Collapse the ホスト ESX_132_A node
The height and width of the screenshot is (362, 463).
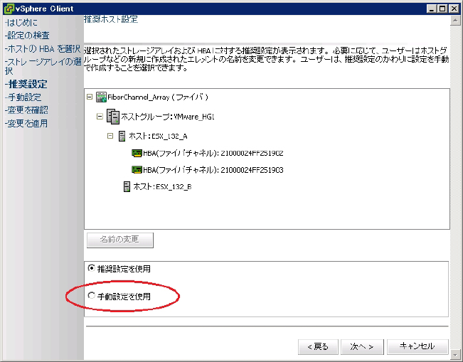coord(110,136)
